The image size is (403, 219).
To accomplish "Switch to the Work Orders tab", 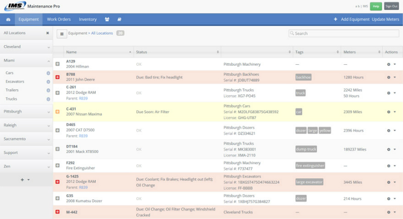I will point(59,20).
